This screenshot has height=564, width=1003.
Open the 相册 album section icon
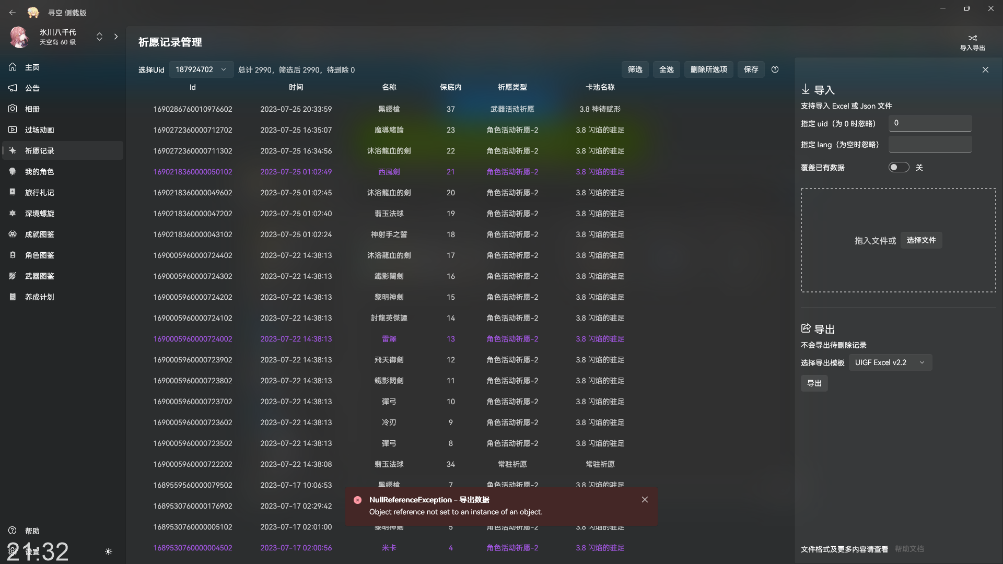13,109
